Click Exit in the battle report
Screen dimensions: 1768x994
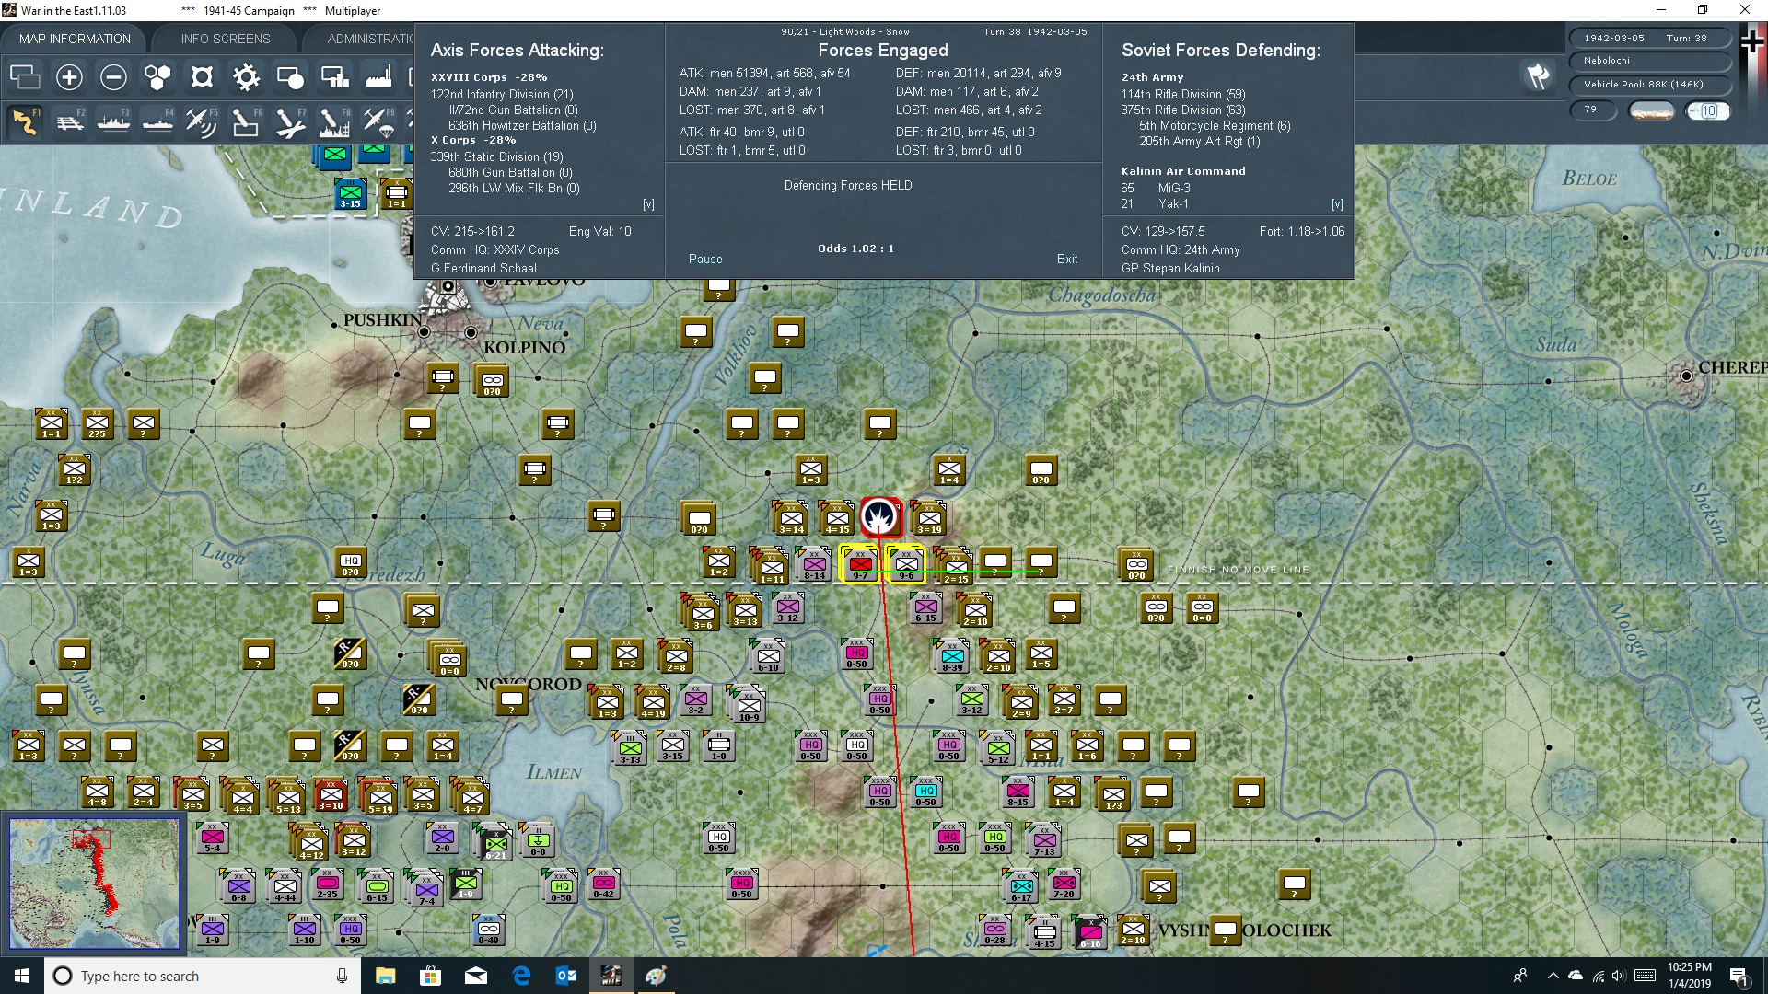[x=1067, y=260]
